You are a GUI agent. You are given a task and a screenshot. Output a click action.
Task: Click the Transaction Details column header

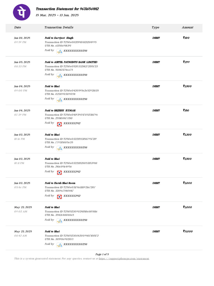pos(59,27)
